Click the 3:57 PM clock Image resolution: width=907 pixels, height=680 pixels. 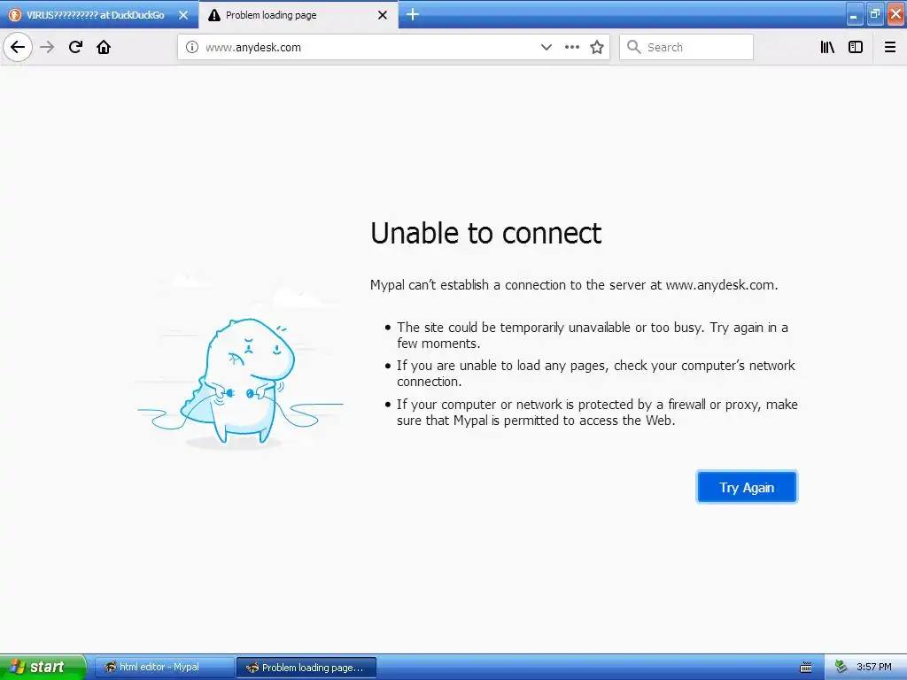874,667
